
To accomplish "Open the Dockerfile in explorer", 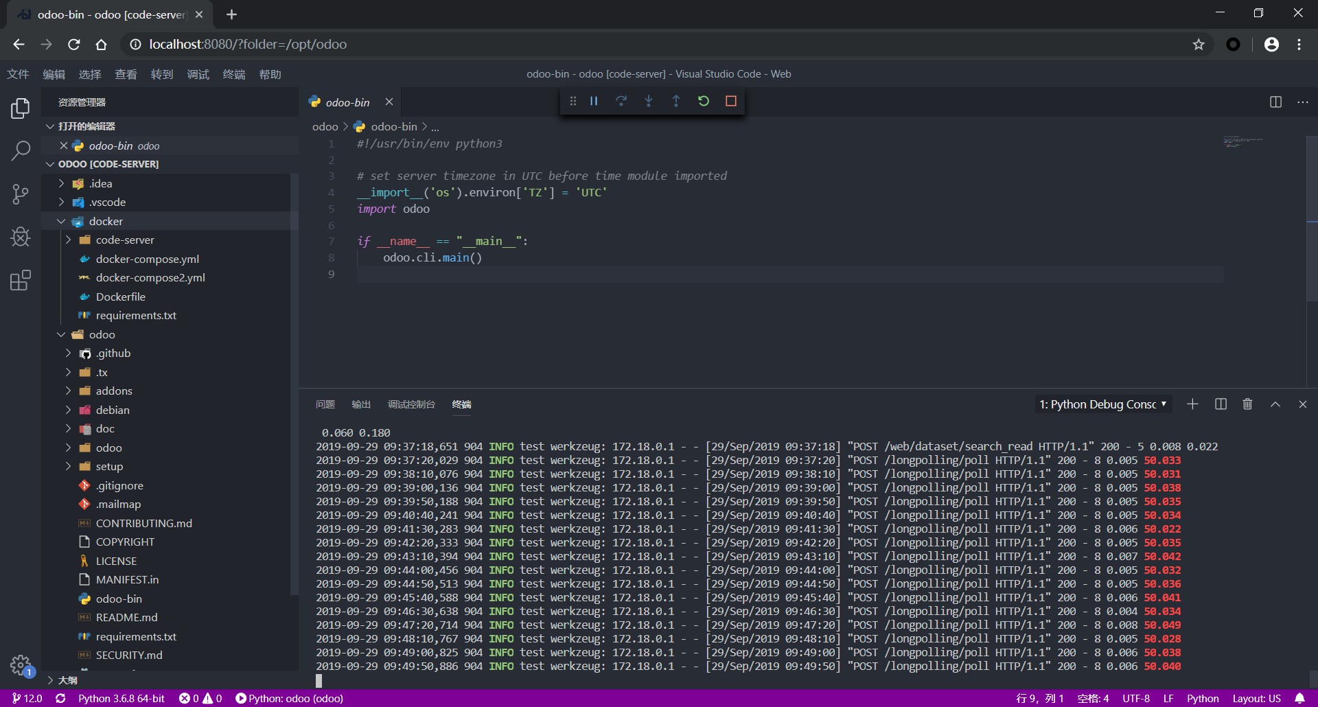I will pos(121,297).
